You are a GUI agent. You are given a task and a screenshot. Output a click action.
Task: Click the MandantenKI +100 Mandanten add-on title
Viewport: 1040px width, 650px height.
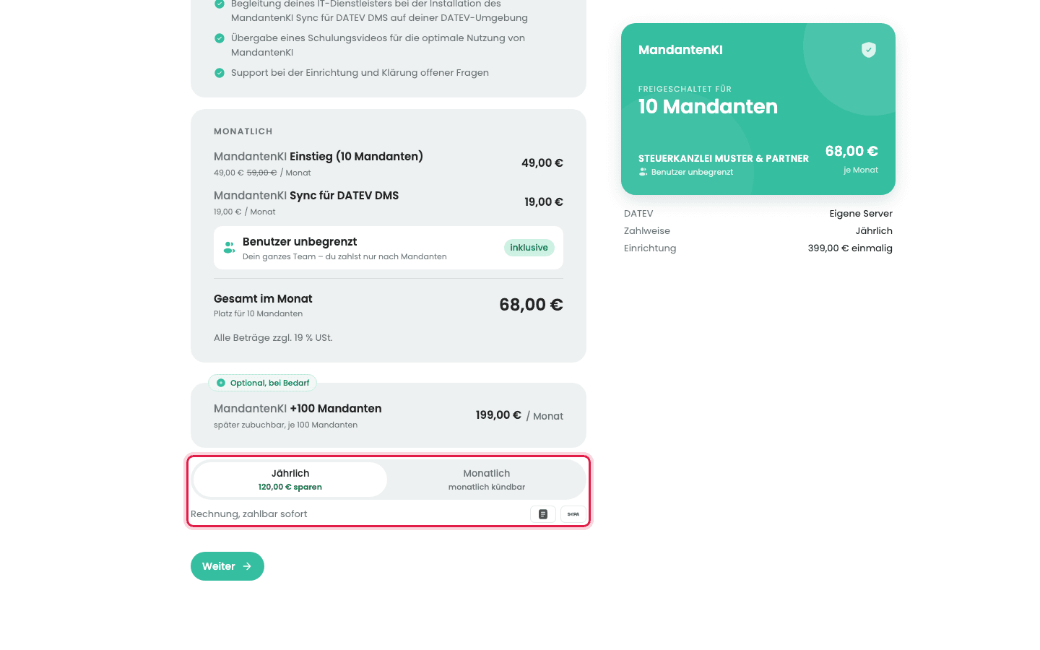(x=298, y=409)
